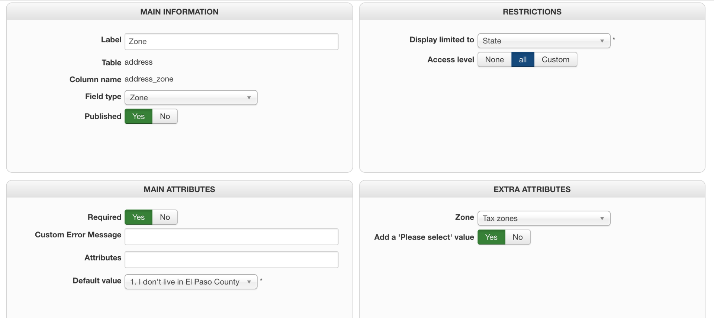Focus the Custom Error Message field

tap(231, 237)
